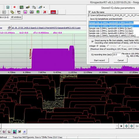Click the yellow chain link icon
Viewport: 139px width, 139px height.
[12, 12]
